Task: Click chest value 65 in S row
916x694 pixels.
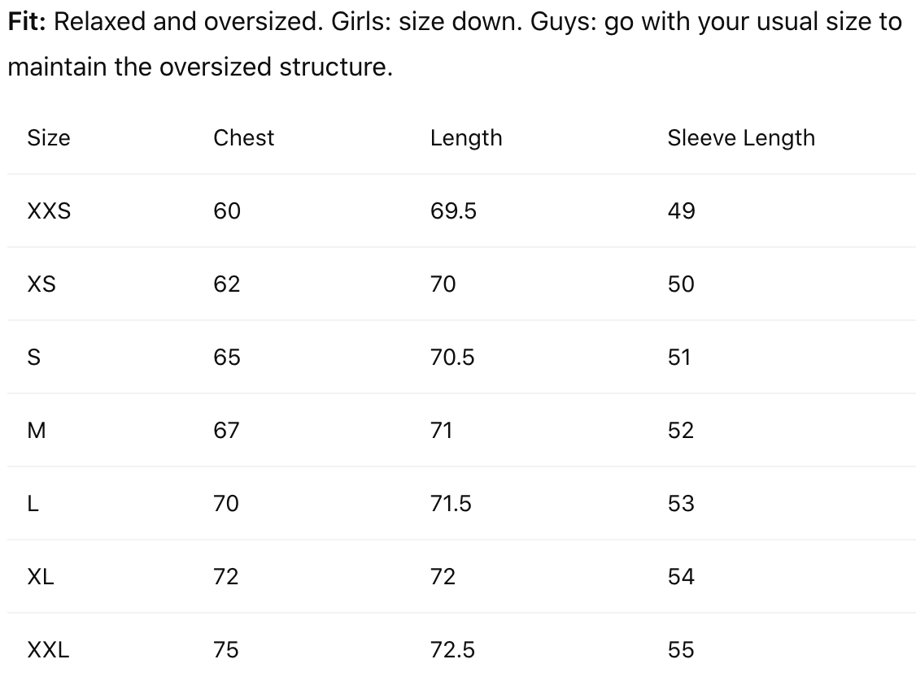Action: click(x=227, y=358)
